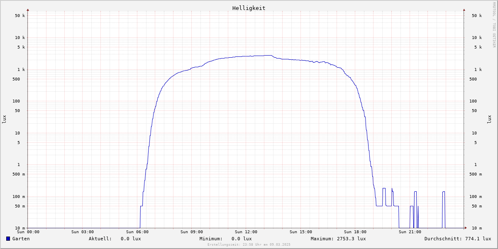The width and height of the screenshot is (498, 249).
Task: Click the 500 m label on left axis
Action: pos(19,174)
